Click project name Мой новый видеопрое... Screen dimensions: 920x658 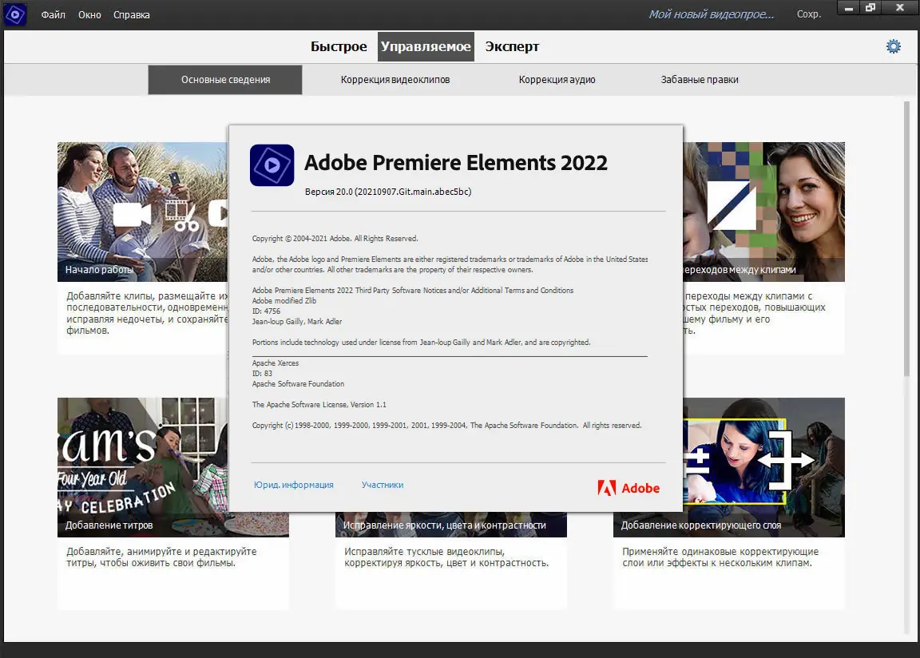(x=711, y=14)
